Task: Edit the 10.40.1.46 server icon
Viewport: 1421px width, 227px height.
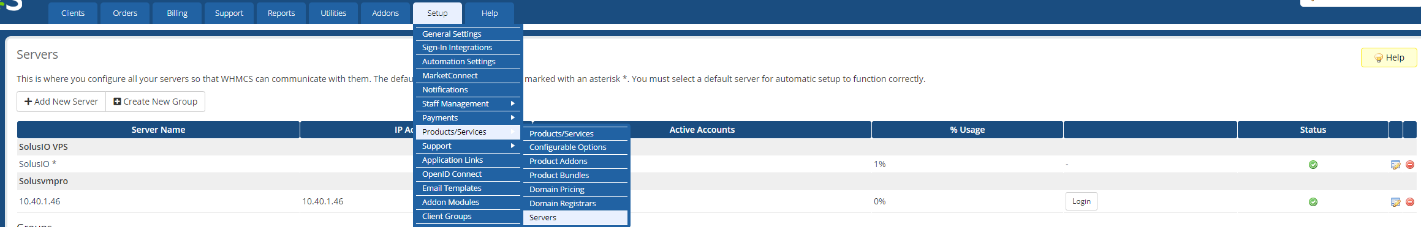Action: (x=1395, y=202)
